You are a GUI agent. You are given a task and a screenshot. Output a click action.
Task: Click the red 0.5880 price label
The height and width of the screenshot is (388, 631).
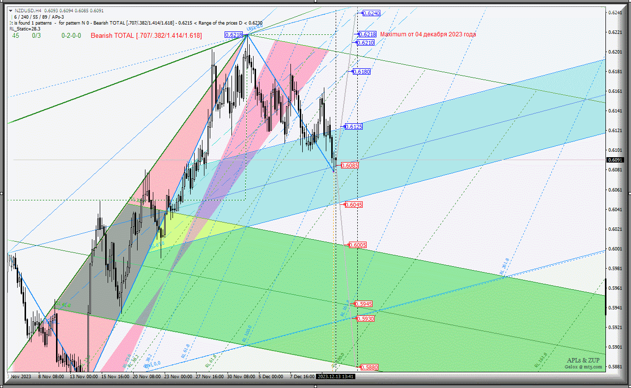coord(369,367)
